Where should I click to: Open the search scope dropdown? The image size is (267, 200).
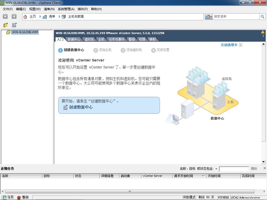click(209, 16)
